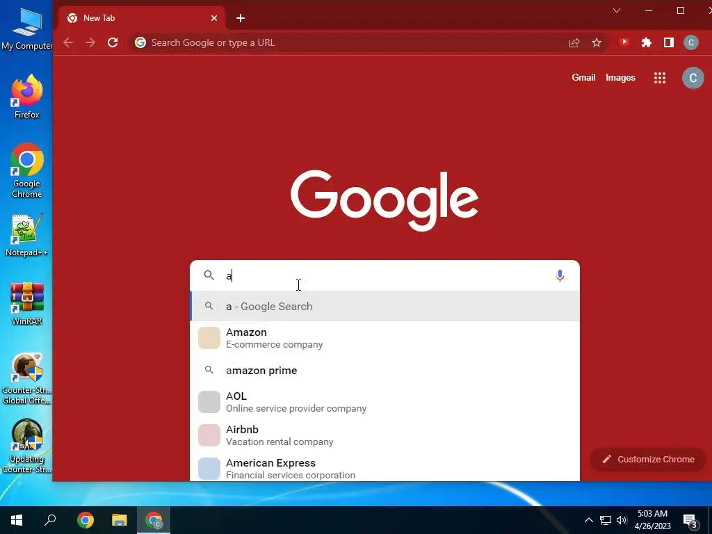The image size is (712, 534).
Task: Choose the 'amazon prime' suggestion
Action: tap(385, 371)
